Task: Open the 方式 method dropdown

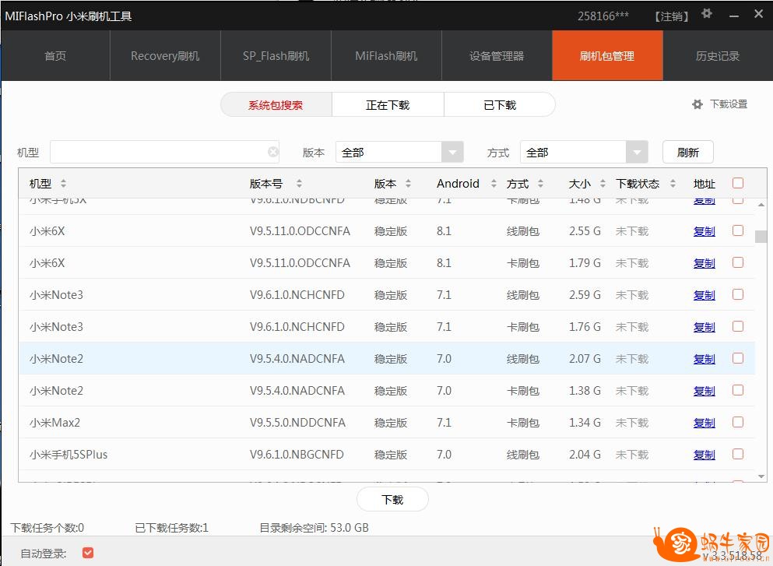Action: pos(584,152)
